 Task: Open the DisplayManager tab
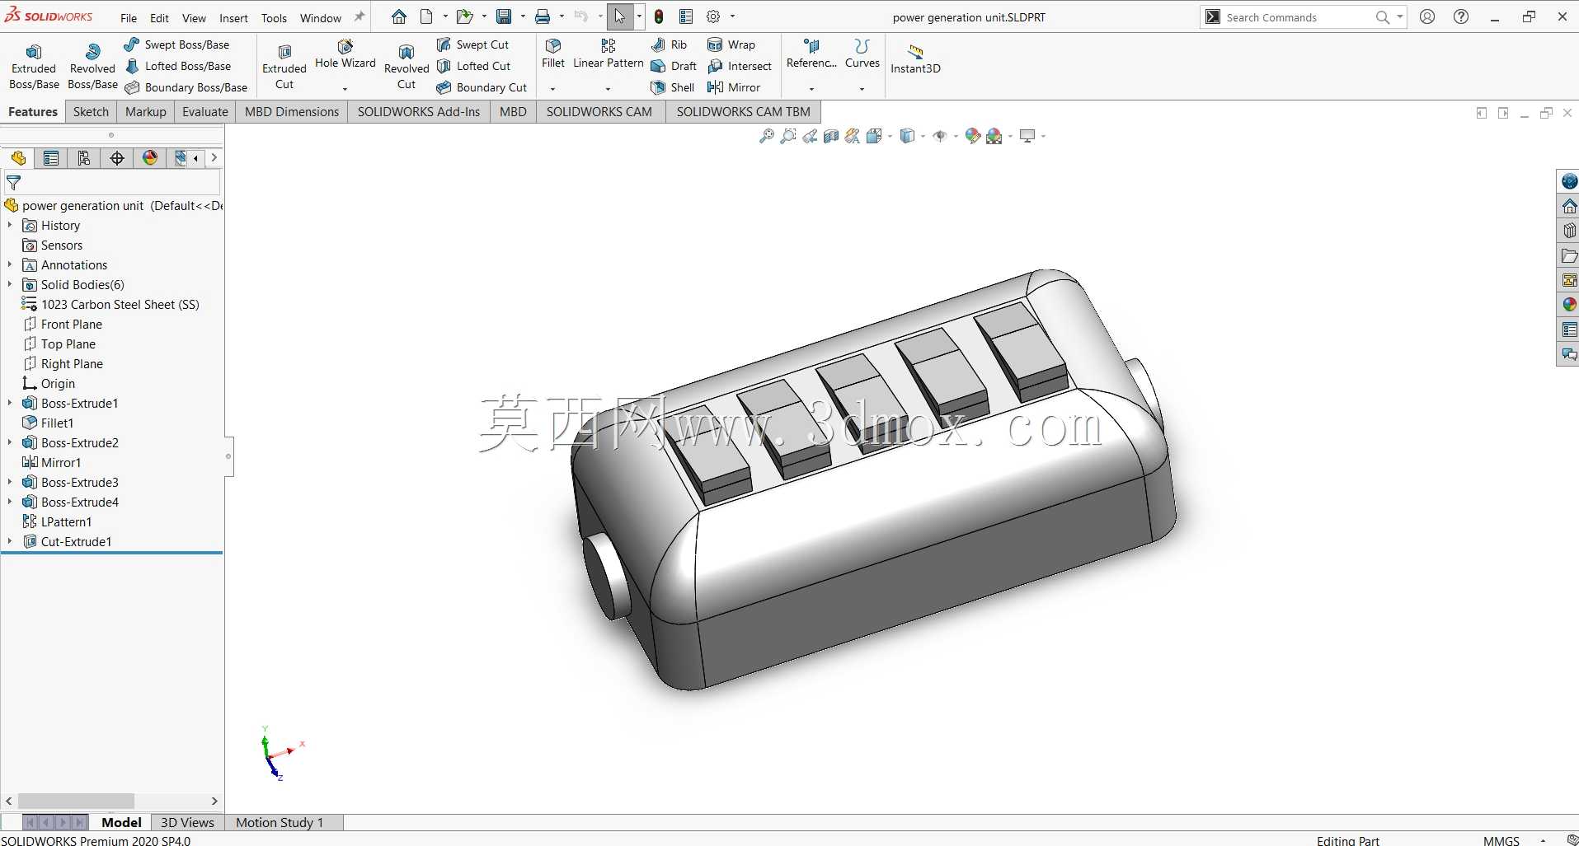[x=150, y=158]
